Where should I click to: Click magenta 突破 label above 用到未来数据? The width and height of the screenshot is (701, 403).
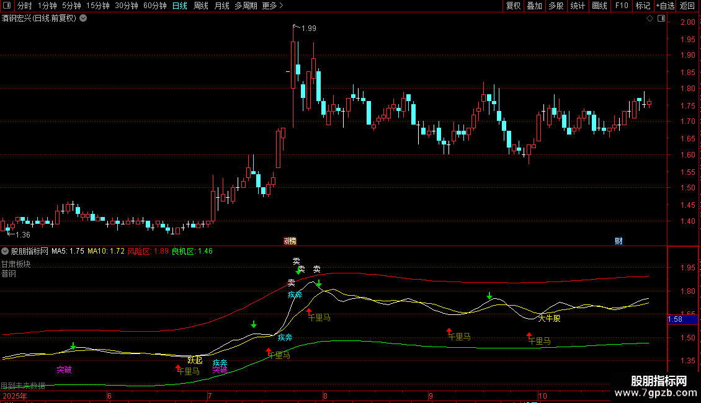click(64, 370)
